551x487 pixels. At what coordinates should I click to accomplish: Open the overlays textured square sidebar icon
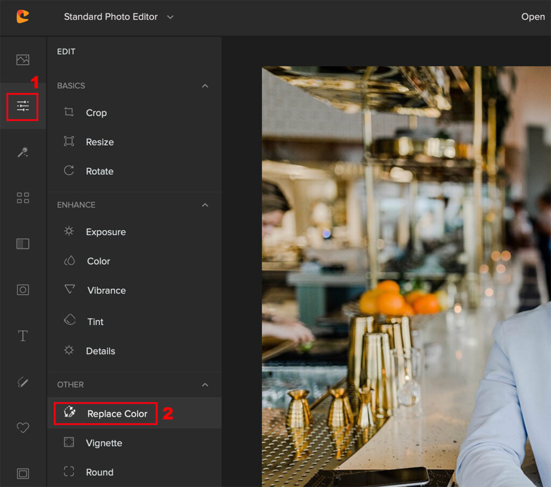pos(23,243)
